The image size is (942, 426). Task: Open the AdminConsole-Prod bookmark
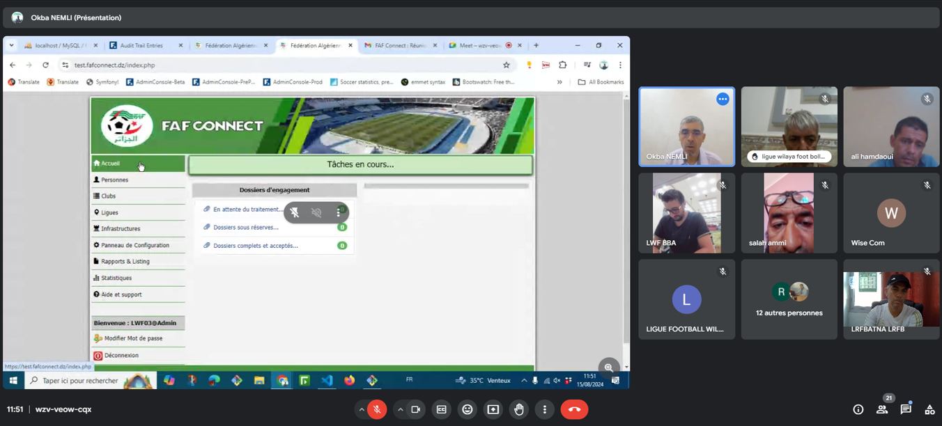click(293, 82)
